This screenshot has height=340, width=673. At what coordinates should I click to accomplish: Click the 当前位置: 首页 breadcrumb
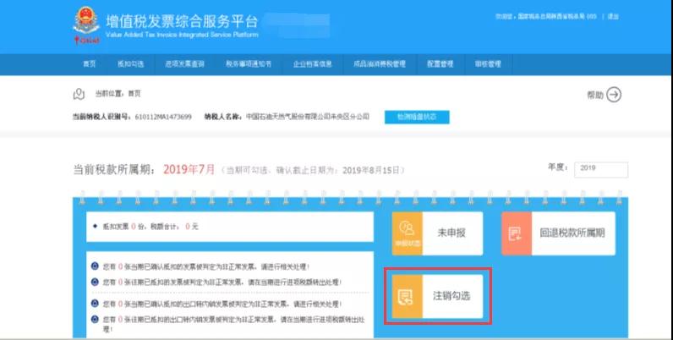[x=118, y=94]
